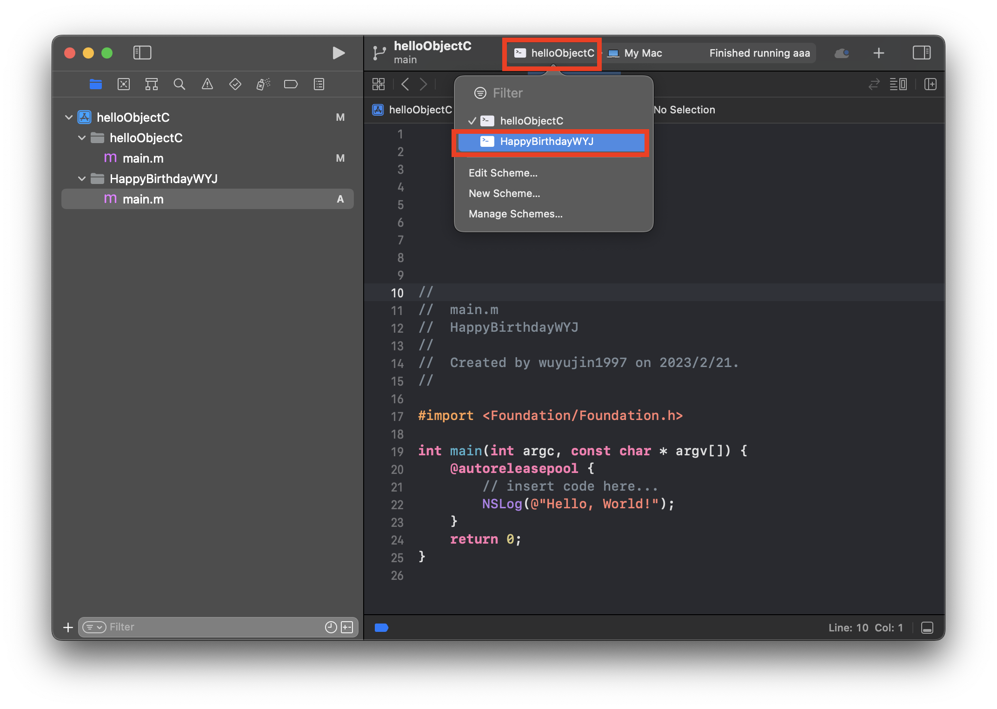Toggle the left navigator sidebar
Viewport: 997px width, 709px height.
click(x=142, y=53)
